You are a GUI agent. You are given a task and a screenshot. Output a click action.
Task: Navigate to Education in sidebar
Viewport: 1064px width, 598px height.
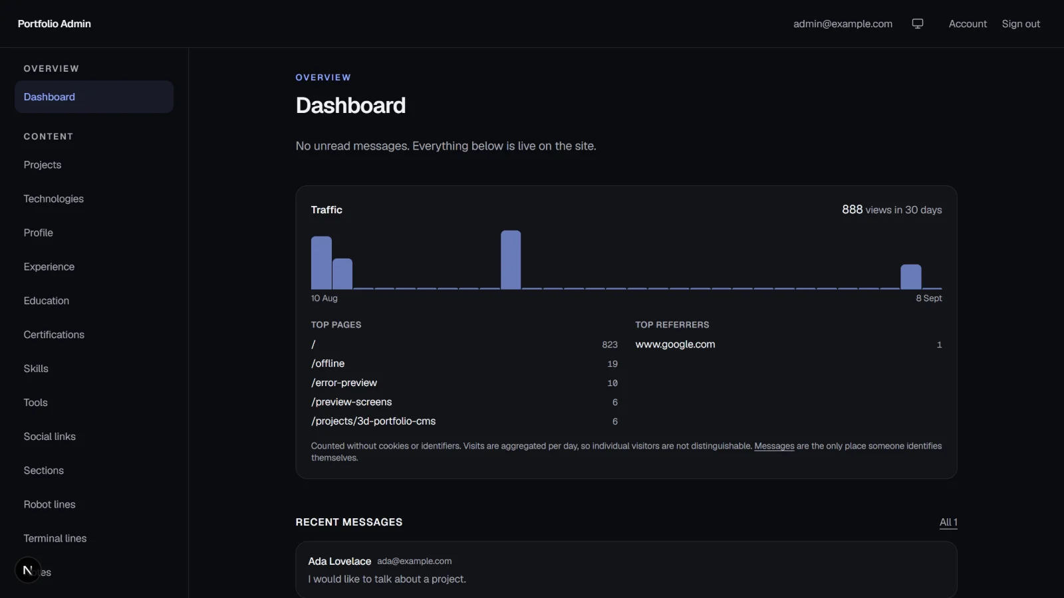[47, 300]
